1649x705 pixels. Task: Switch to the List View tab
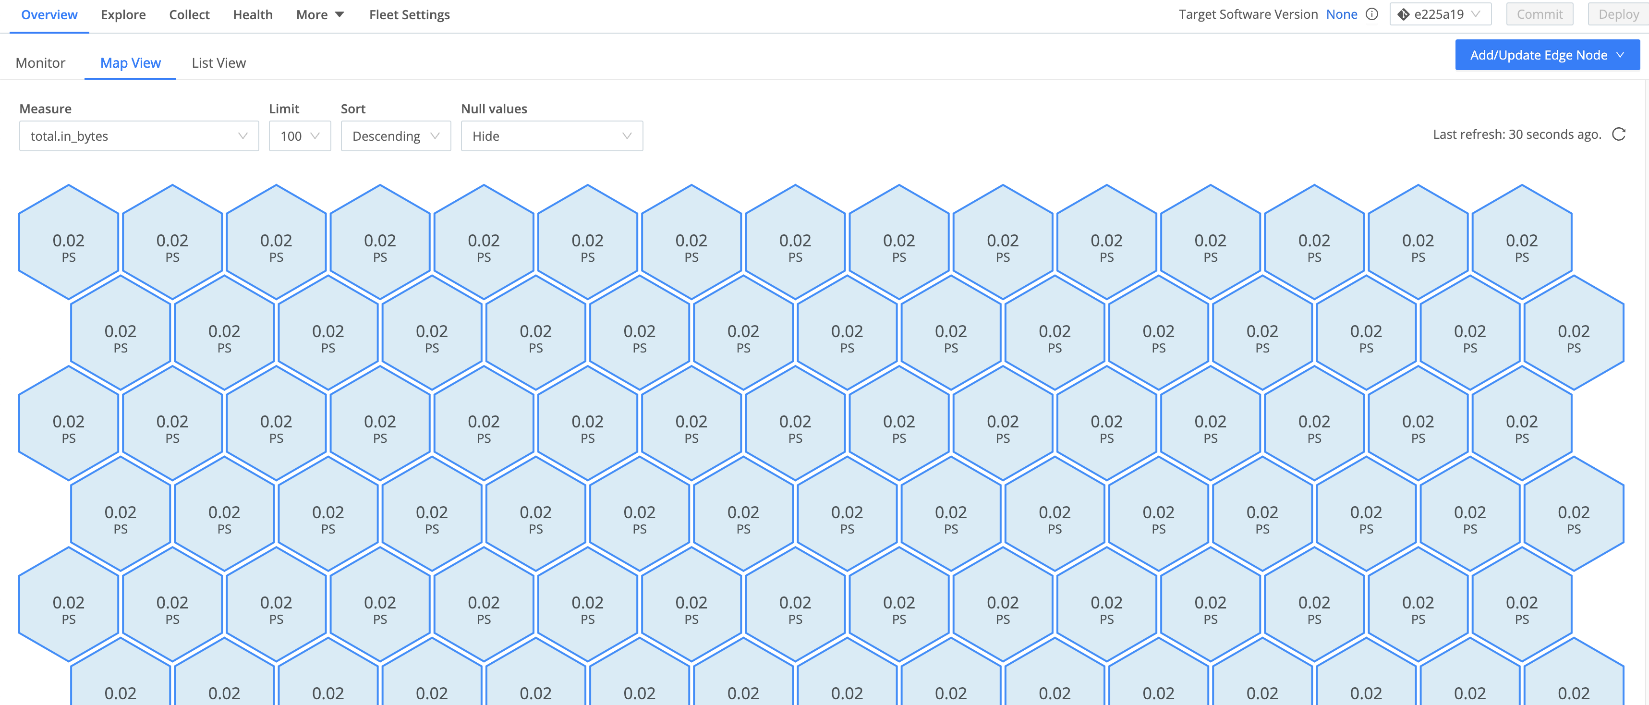tap(218, 63)
